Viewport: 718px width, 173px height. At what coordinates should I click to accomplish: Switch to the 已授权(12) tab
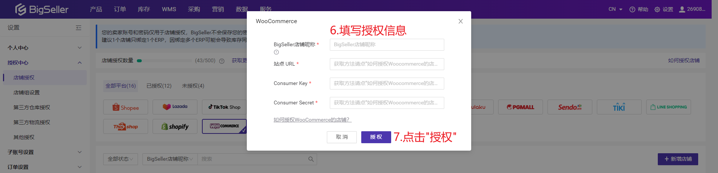click(159, 86)
